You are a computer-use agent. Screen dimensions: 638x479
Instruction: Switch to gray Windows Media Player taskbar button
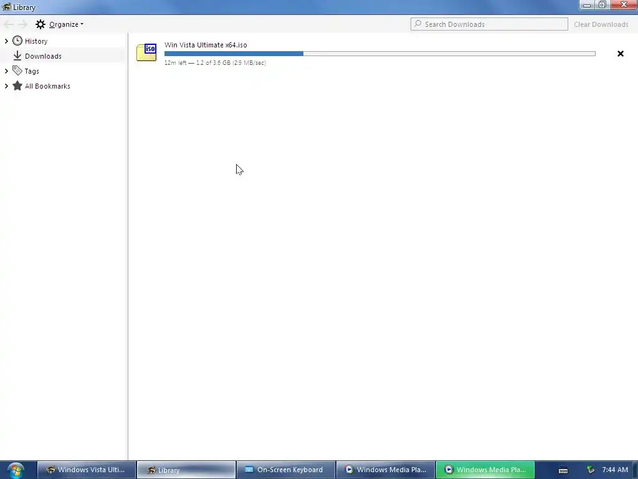click(386, 470)
